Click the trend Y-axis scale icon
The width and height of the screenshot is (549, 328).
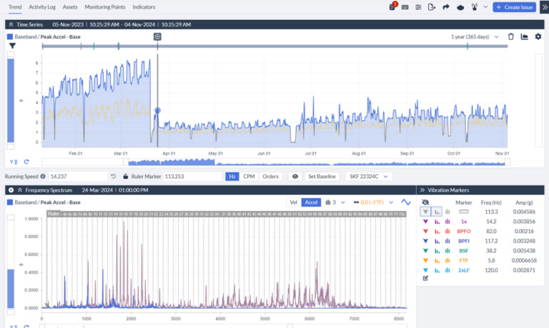[x=14, y=162]
